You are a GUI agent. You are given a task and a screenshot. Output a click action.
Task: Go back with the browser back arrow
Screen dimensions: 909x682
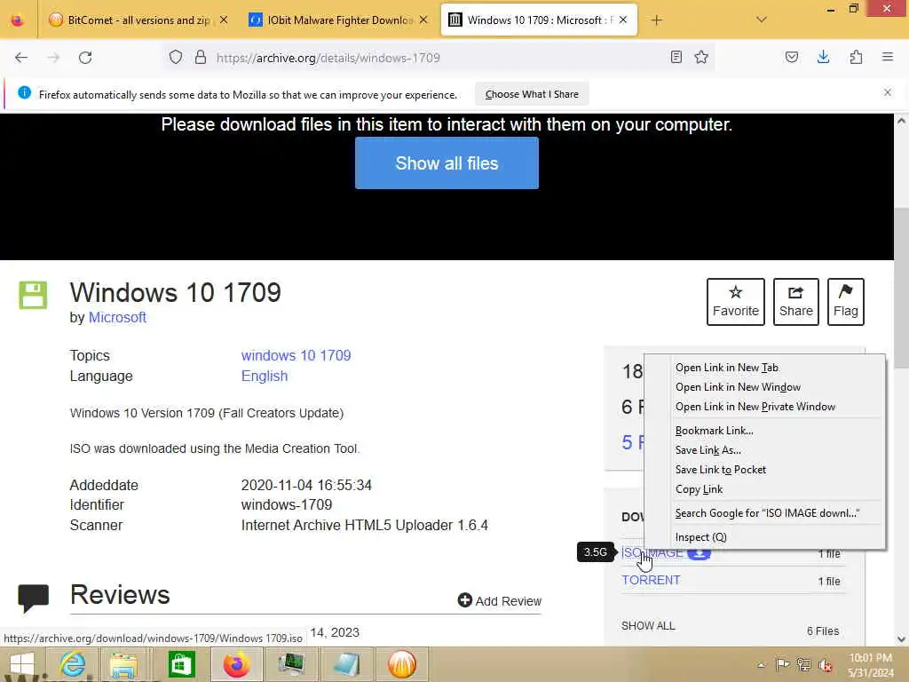[x=21, y=58]
